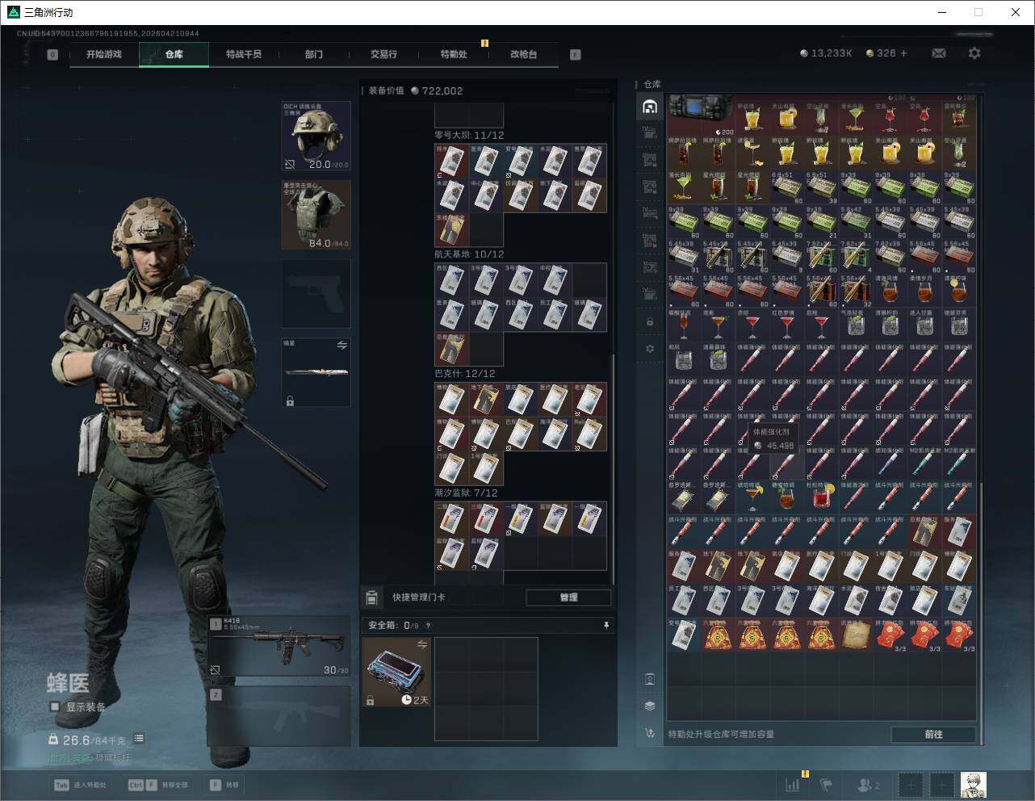This screenshot has width=1035, height=801.
Task: Select the safe box container with 2天 timer
Action: (x=396, y=672)
